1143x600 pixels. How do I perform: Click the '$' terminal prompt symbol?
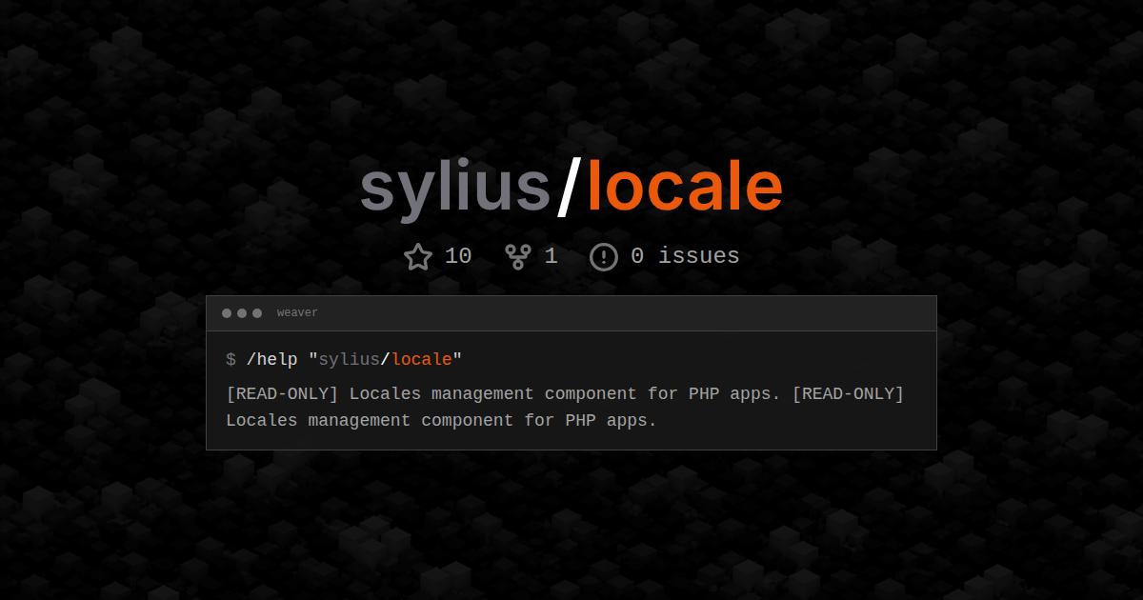click(231, 359)
